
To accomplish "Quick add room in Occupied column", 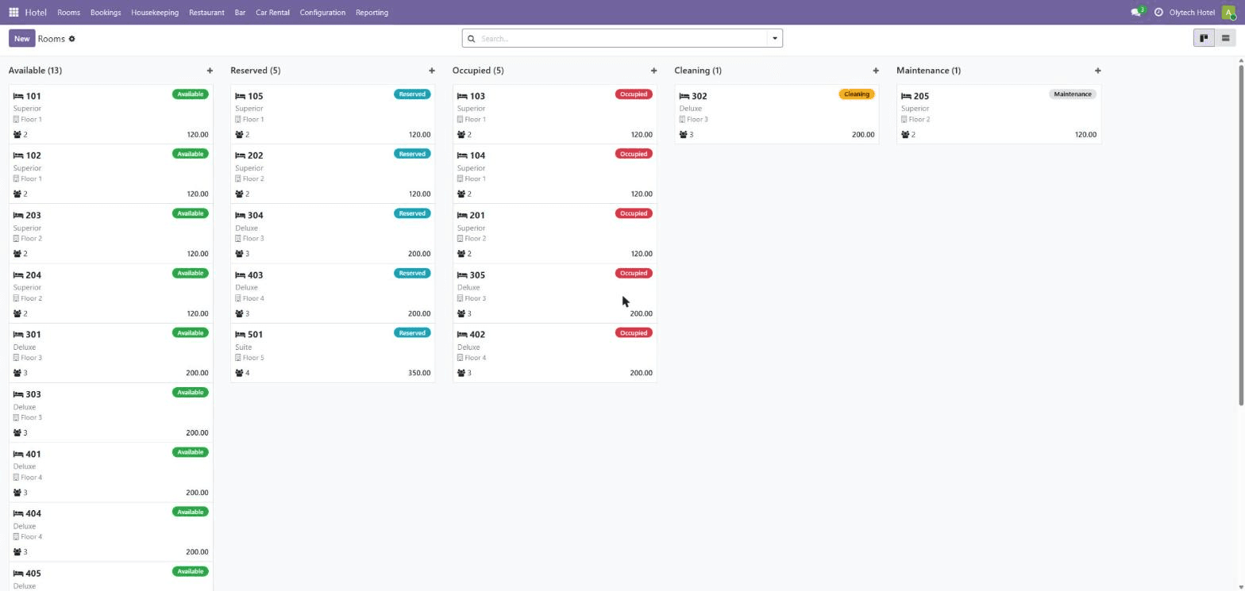I will click(x=653, y=71).
